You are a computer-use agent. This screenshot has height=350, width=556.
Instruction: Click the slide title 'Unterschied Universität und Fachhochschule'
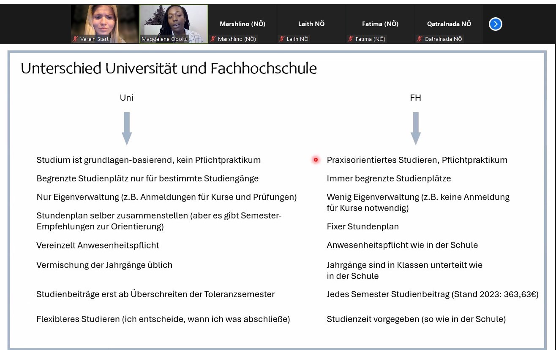point(169,68)
